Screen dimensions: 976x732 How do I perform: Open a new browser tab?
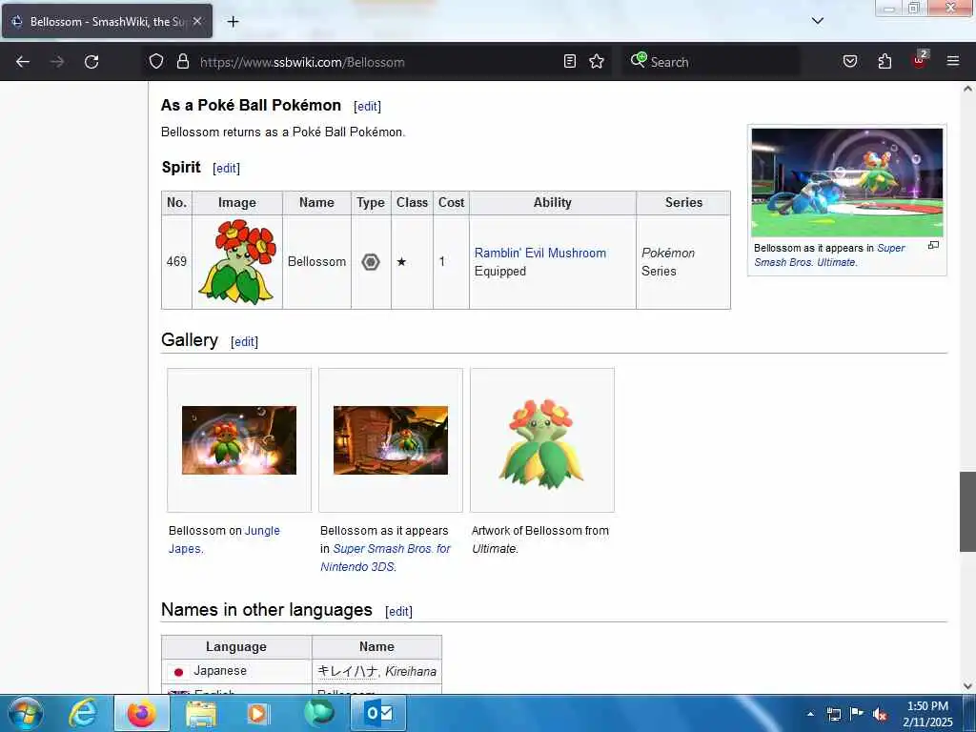click(233, 21)
